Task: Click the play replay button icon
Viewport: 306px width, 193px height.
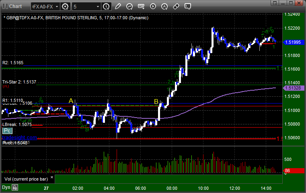Action: [153, 6]
